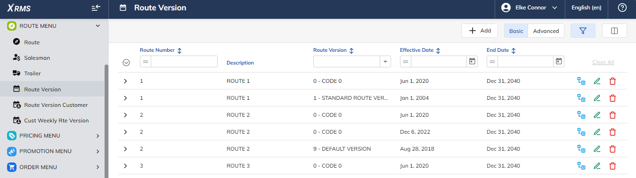This screenshot has height=178, width=636.
Task: Edit the Jun 1, 2020 ROUTE 1 row
Action: click(x=597, y=81)
